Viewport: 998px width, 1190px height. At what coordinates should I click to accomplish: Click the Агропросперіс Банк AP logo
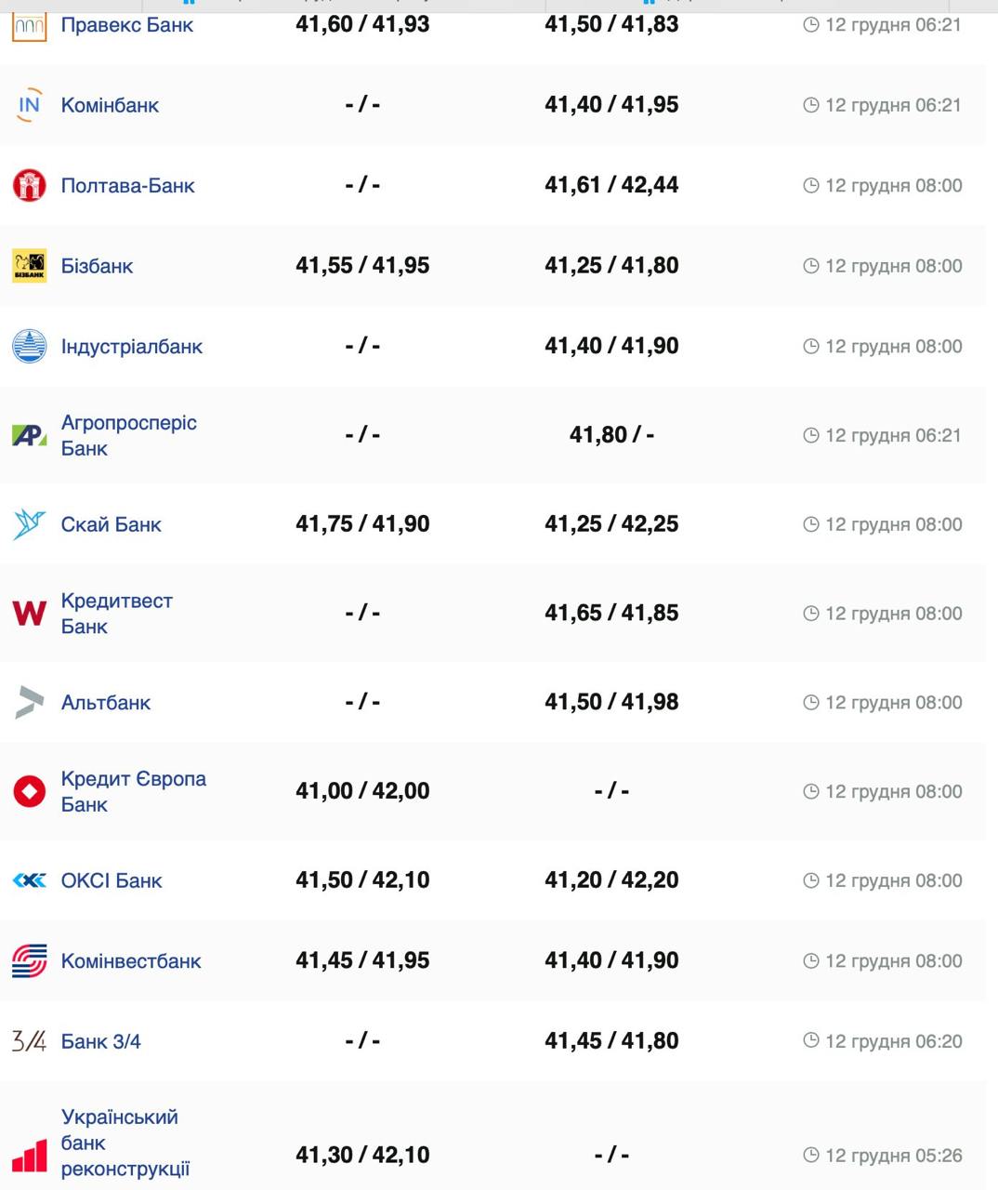(x=30, y=435)
